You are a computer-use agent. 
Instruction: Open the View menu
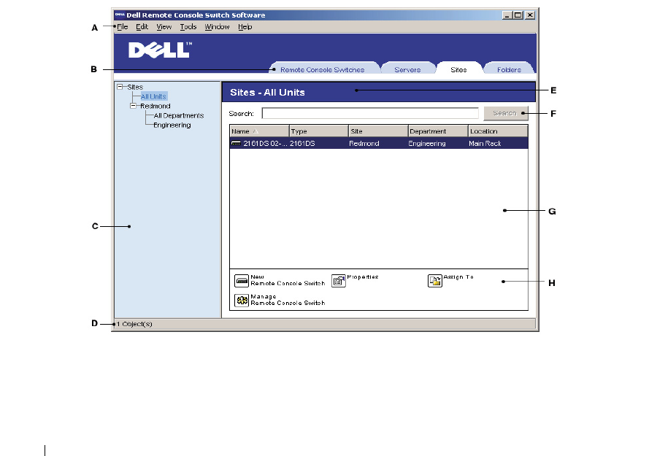click(164, 27)
